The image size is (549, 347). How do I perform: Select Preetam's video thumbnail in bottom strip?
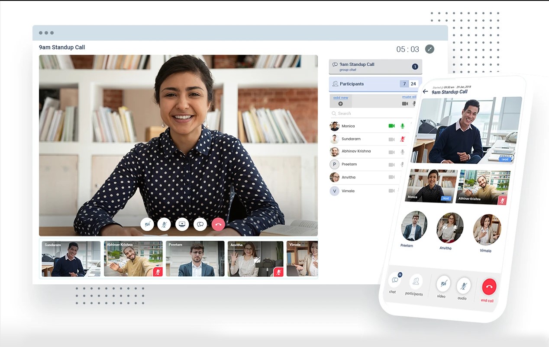click(x=195, y=258)
